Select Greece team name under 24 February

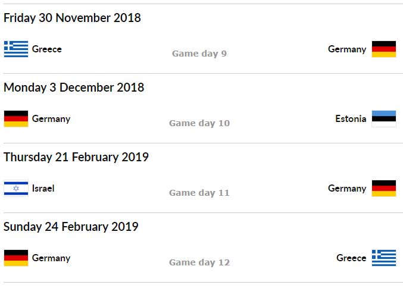351,258
